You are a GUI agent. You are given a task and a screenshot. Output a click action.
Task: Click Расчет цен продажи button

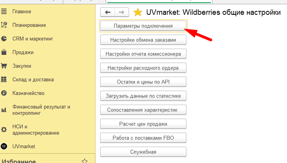(x=143, y=124)
